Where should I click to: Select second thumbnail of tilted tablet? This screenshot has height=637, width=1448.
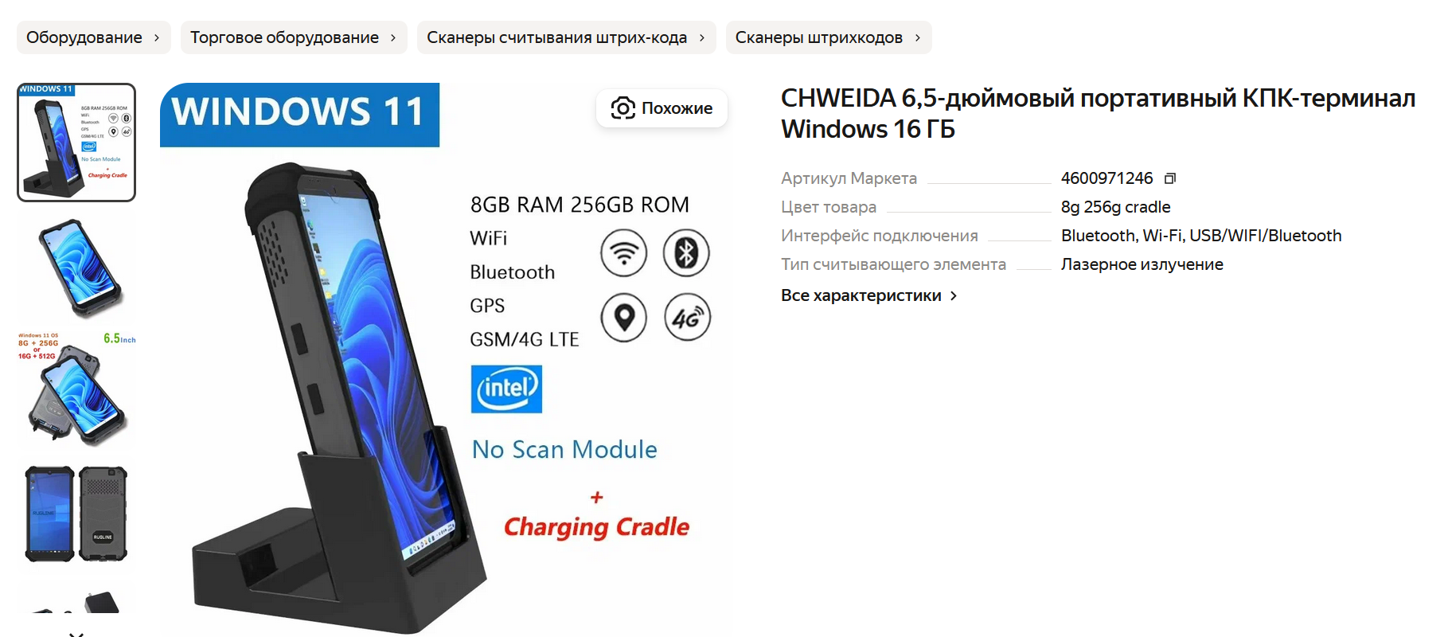[x=76, y=268]
